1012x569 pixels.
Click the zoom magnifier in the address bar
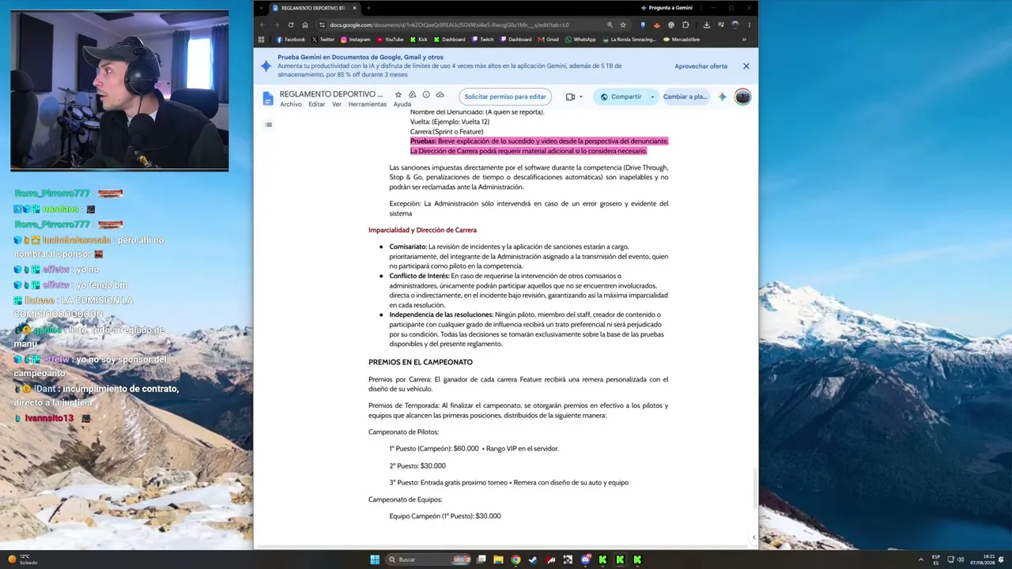[610, 24]
